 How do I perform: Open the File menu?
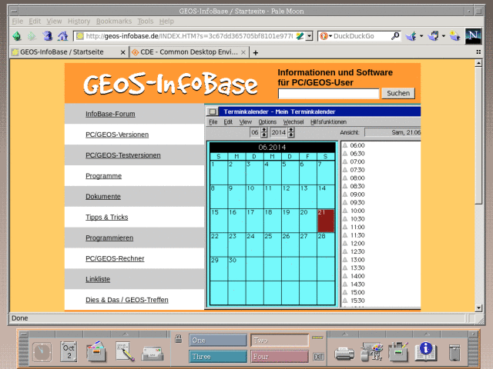[17, 22]
